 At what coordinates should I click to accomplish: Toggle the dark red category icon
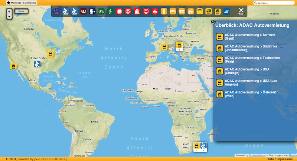pos(83,11)
